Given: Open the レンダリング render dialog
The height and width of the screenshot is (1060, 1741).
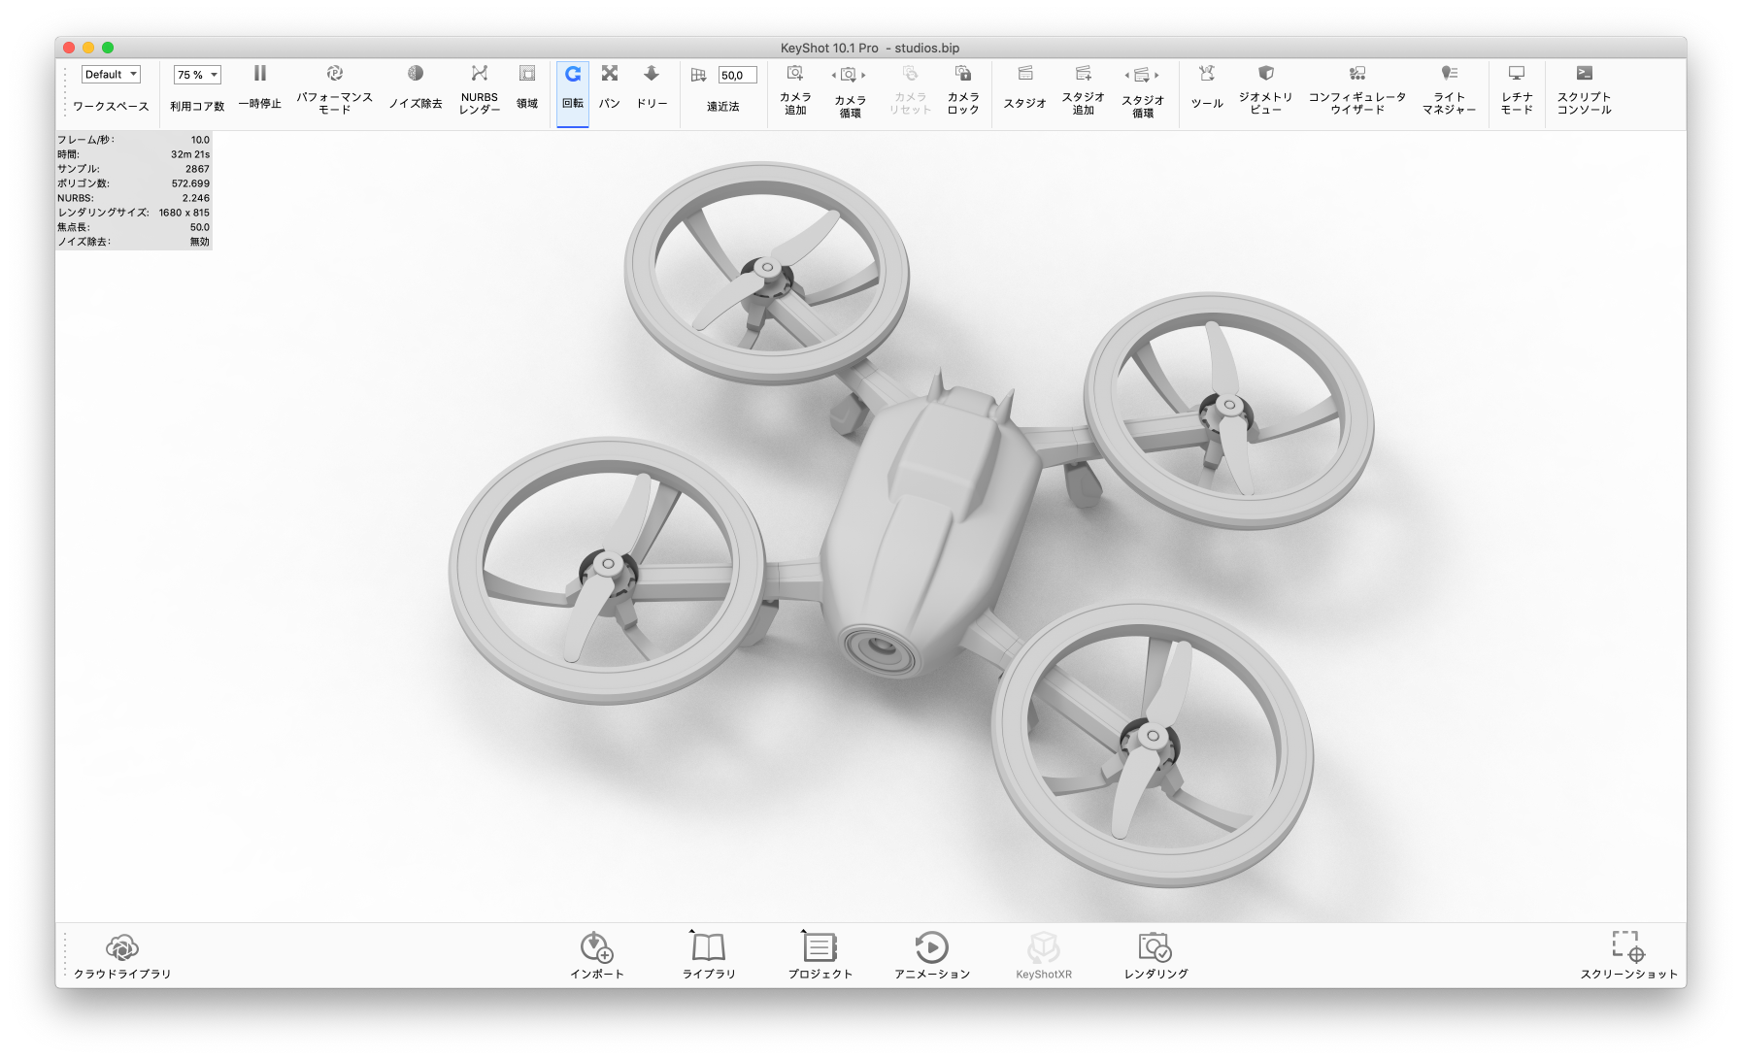Looking at the screenshot, I should [1155, 955].
